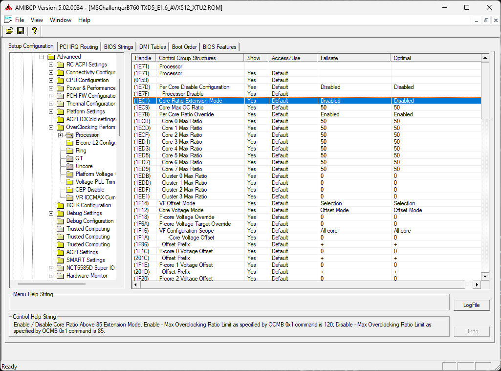Select the BCLK Configuration folder icon

point(61,205)
